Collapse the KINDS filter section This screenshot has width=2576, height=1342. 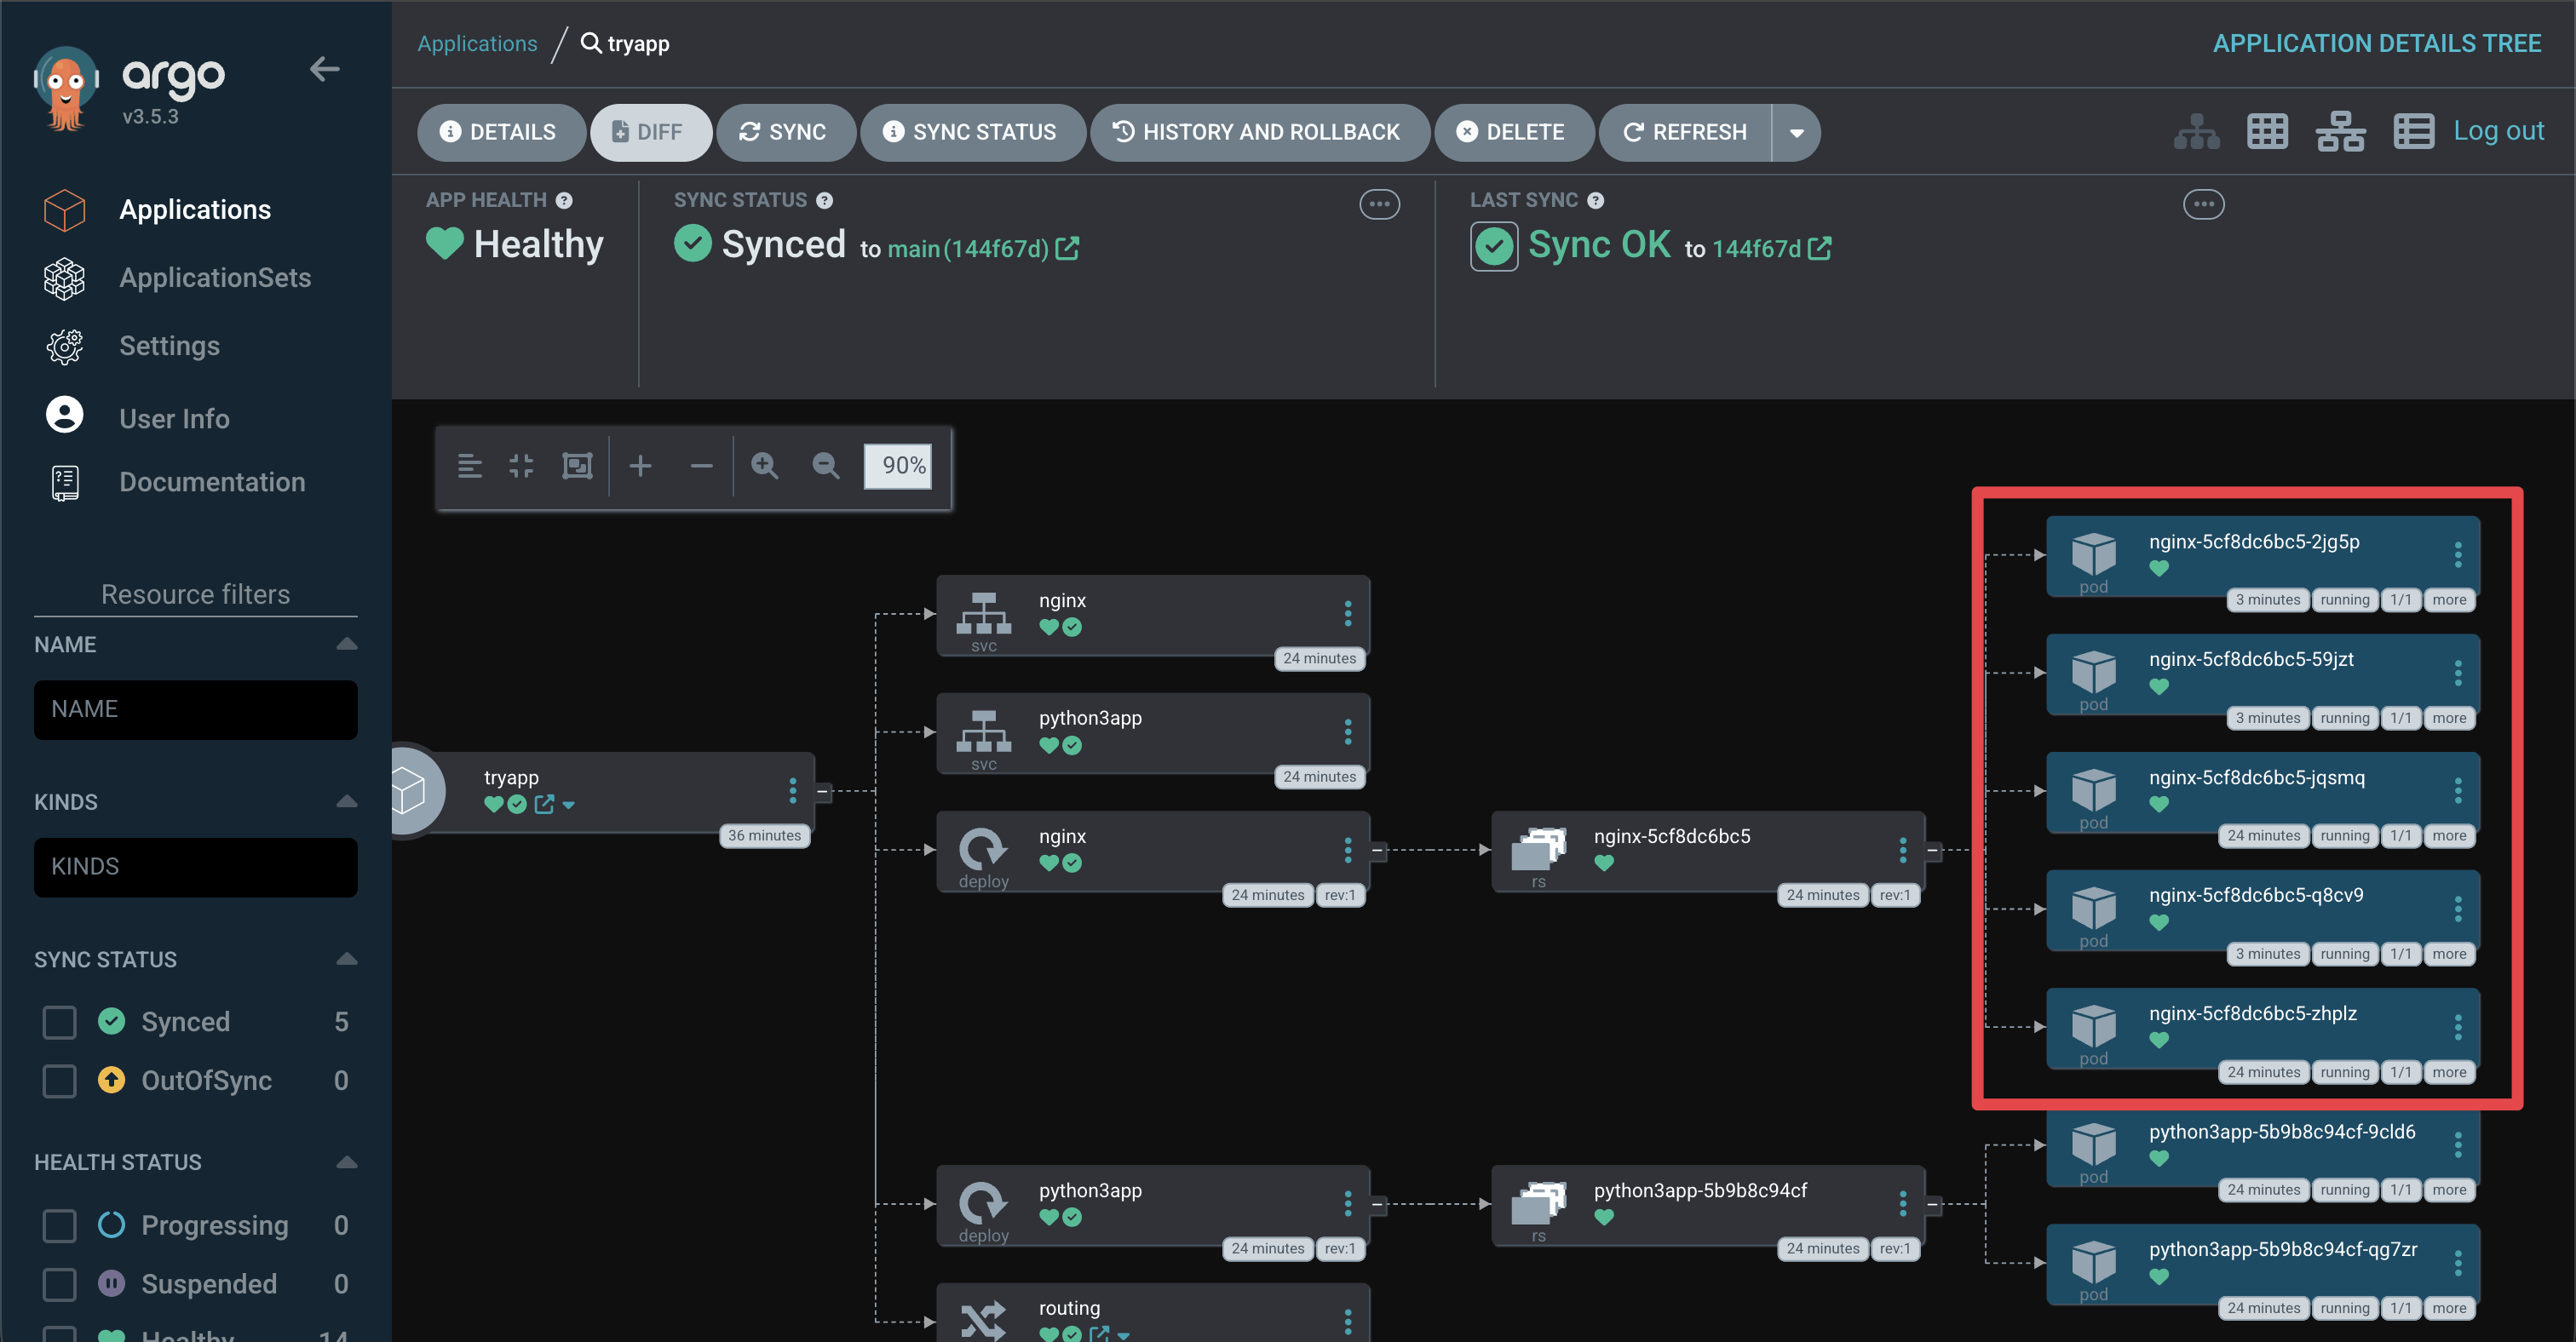click(346, 801)
